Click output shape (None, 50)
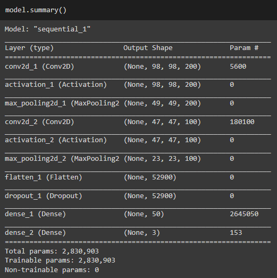The width and height of the screenshot is (277, 278). click(x=144, y=214)
